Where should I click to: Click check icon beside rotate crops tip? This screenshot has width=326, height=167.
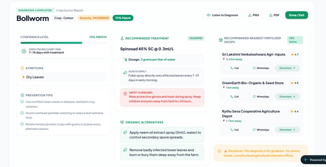click(22, 124)
